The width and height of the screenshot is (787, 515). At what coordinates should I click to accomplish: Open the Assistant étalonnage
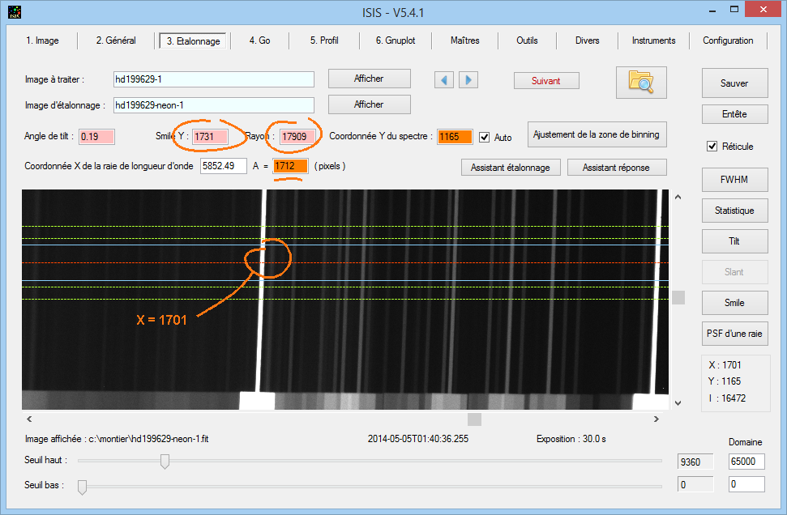pos(511,168)
